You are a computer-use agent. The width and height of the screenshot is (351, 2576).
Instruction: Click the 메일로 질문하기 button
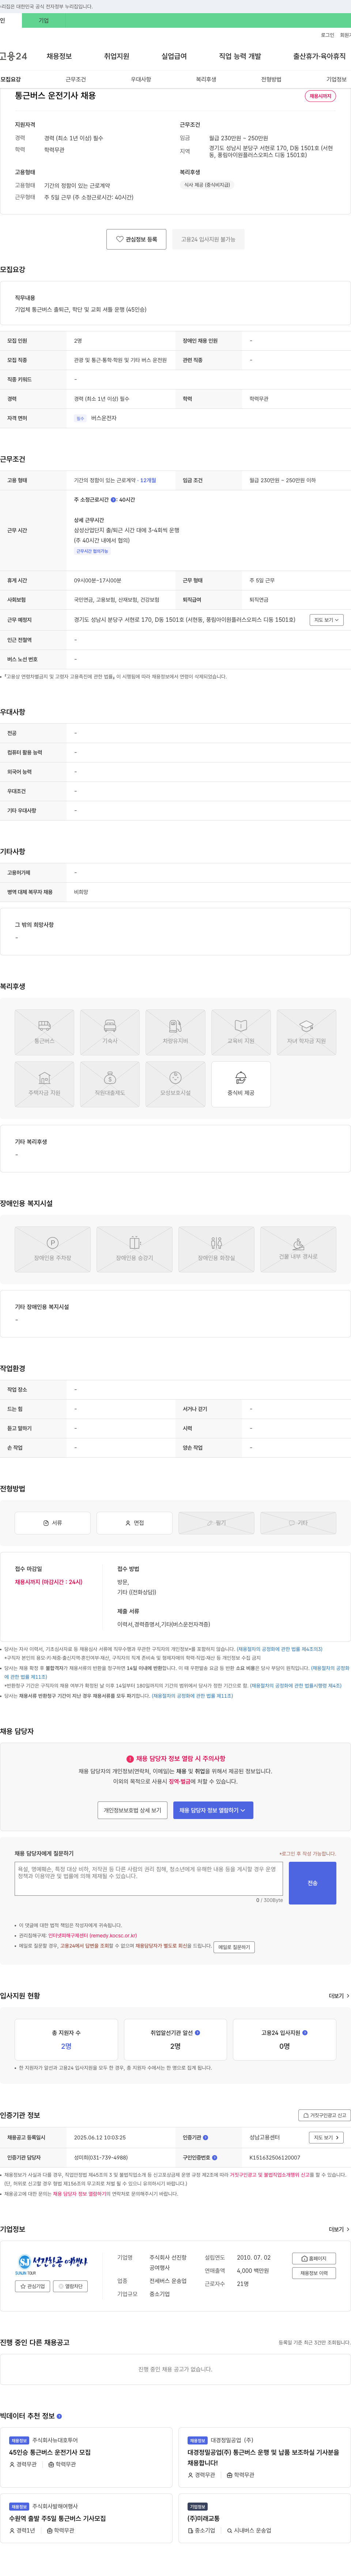click(234, 1947)
